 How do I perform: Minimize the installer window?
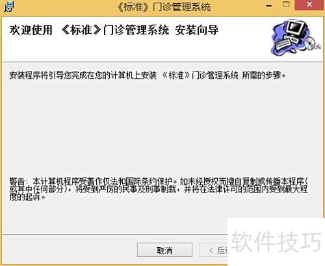268,6
